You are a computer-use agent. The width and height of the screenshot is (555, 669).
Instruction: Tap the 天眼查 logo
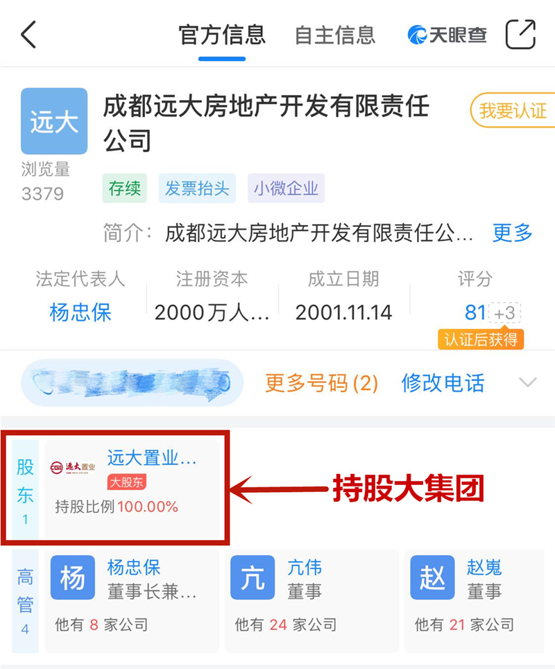tap(447, 35)
